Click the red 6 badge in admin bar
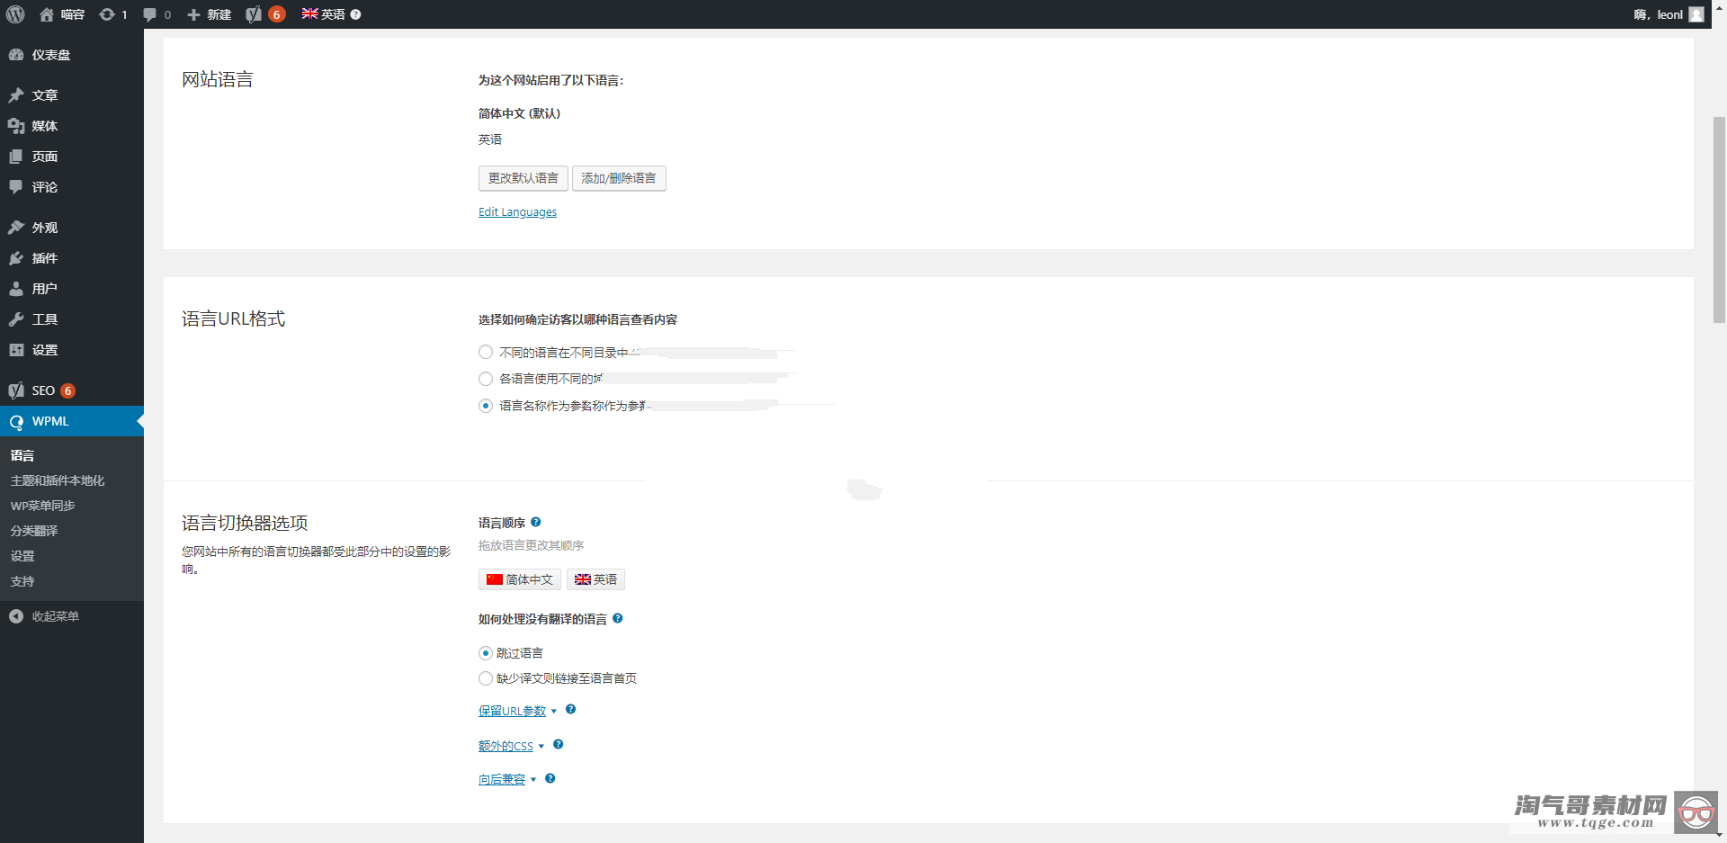The height and width of the screenshot is (843, 1727). [x=277, y=14]
